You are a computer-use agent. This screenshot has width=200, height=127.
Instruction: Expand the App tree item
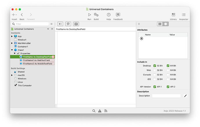pyautogui.click(x=12, y=36)
